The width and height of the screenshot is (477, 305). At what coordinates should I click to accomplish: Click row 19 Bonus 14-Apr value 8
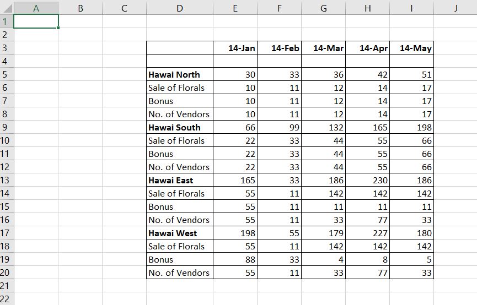pos(367,259)
